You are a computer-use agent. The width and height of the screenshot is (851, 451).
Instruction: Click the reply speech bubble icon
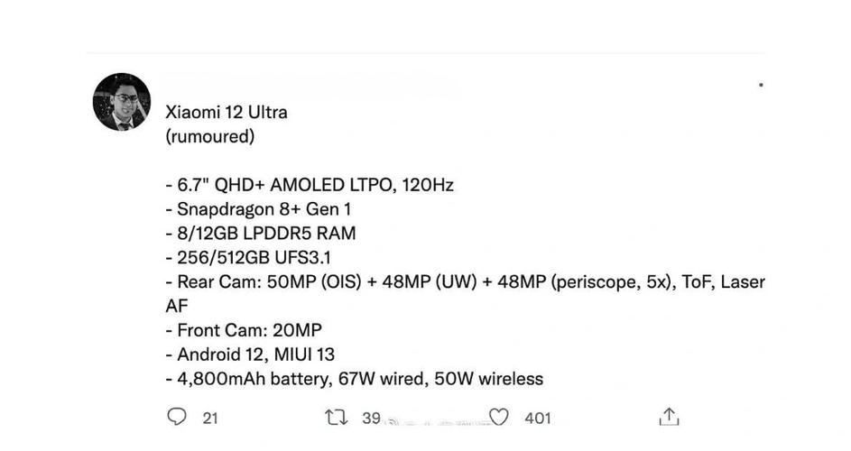tap(178, 417)
